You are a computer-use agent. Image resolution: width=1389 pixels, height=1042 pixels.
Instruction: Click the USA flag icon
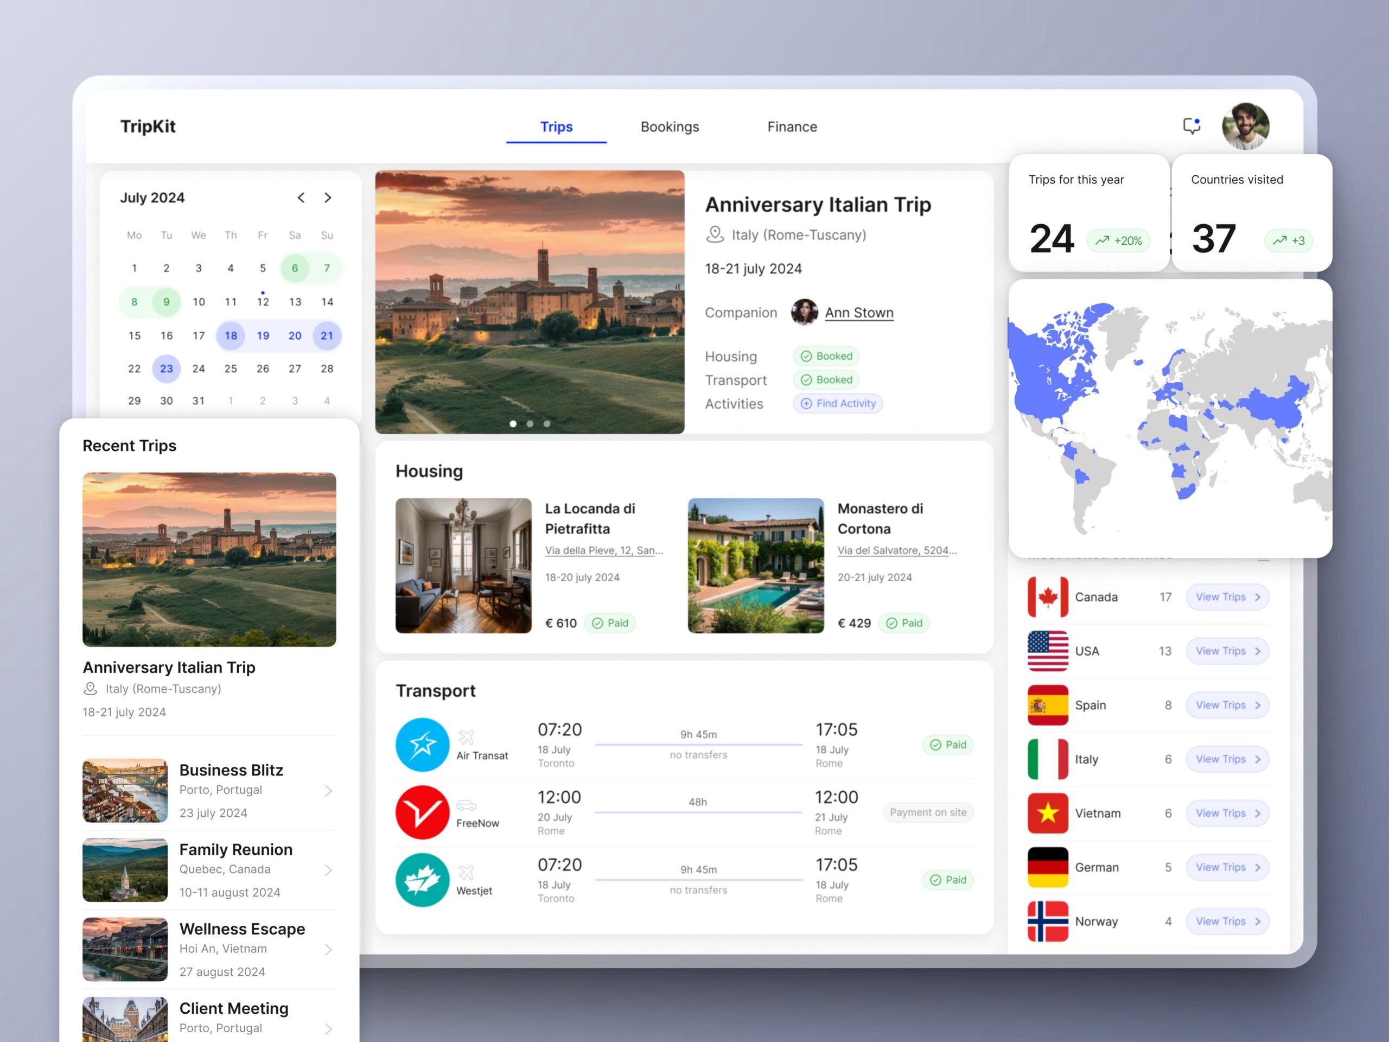pos(1048,651)
